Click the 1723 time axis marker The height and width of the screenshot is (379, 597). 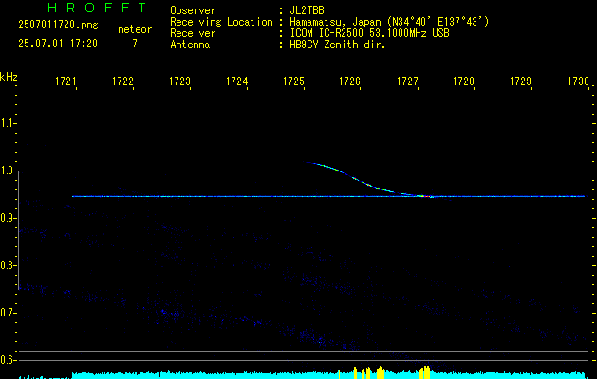[x=179, y=81]
